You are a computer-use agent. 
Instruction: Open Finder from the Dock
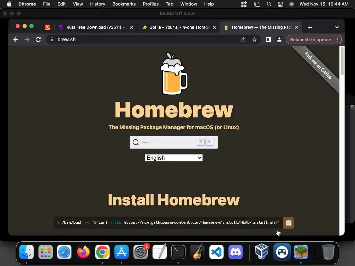pos(26,252)
